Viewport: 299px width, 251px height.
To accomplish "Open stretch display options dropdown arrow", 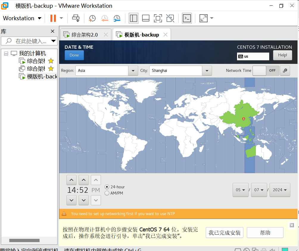I will coord(212,18).
